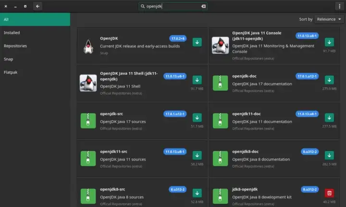Click 'OpenJDK Java 17 sources' description
Viewport: 346px width, 207px height.
[123, 122]
